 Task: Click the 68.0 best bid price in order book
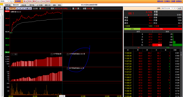[x=150, y=34]
